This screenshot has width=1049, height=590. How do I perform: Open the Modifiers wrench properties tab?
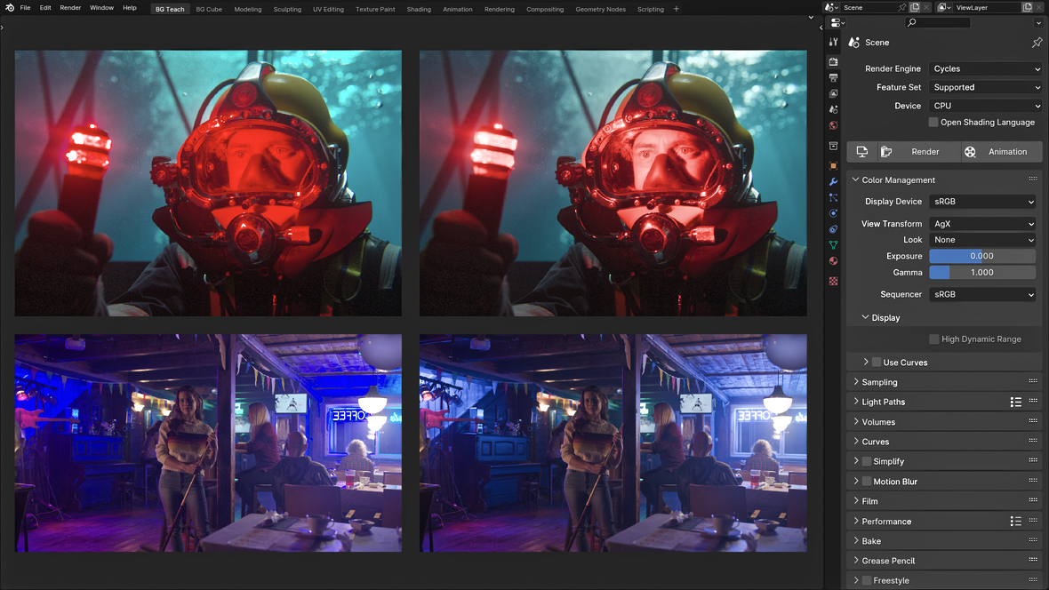tap(833, 182)
